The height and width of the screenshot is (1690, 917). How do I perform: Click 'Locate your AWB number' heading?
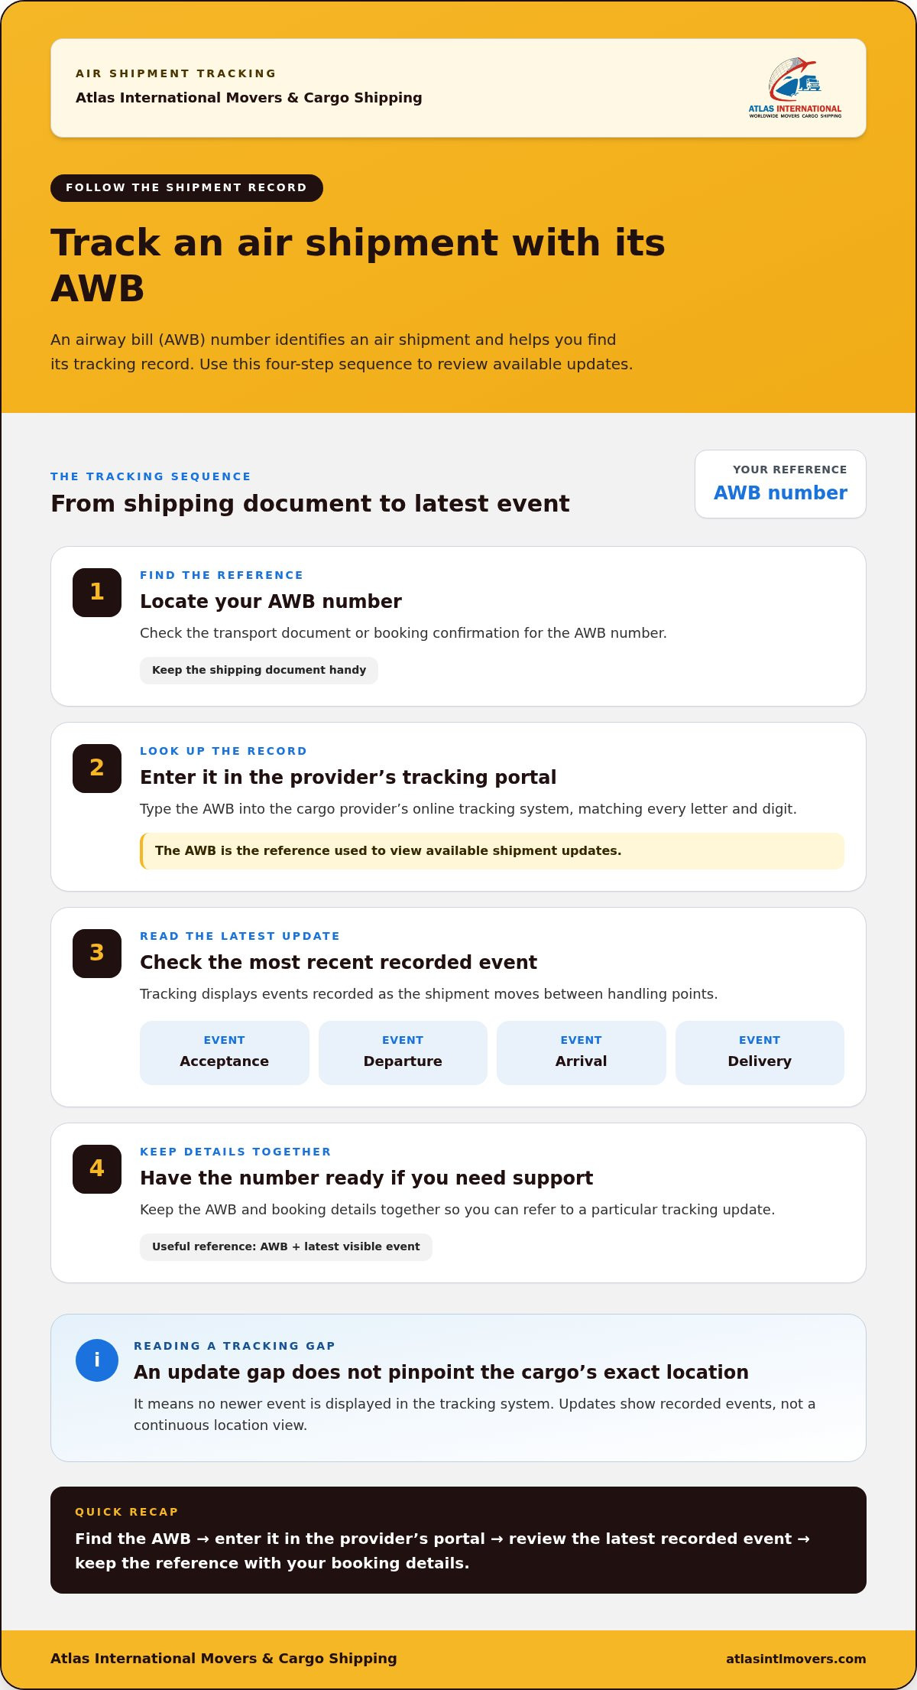[271, 602]
